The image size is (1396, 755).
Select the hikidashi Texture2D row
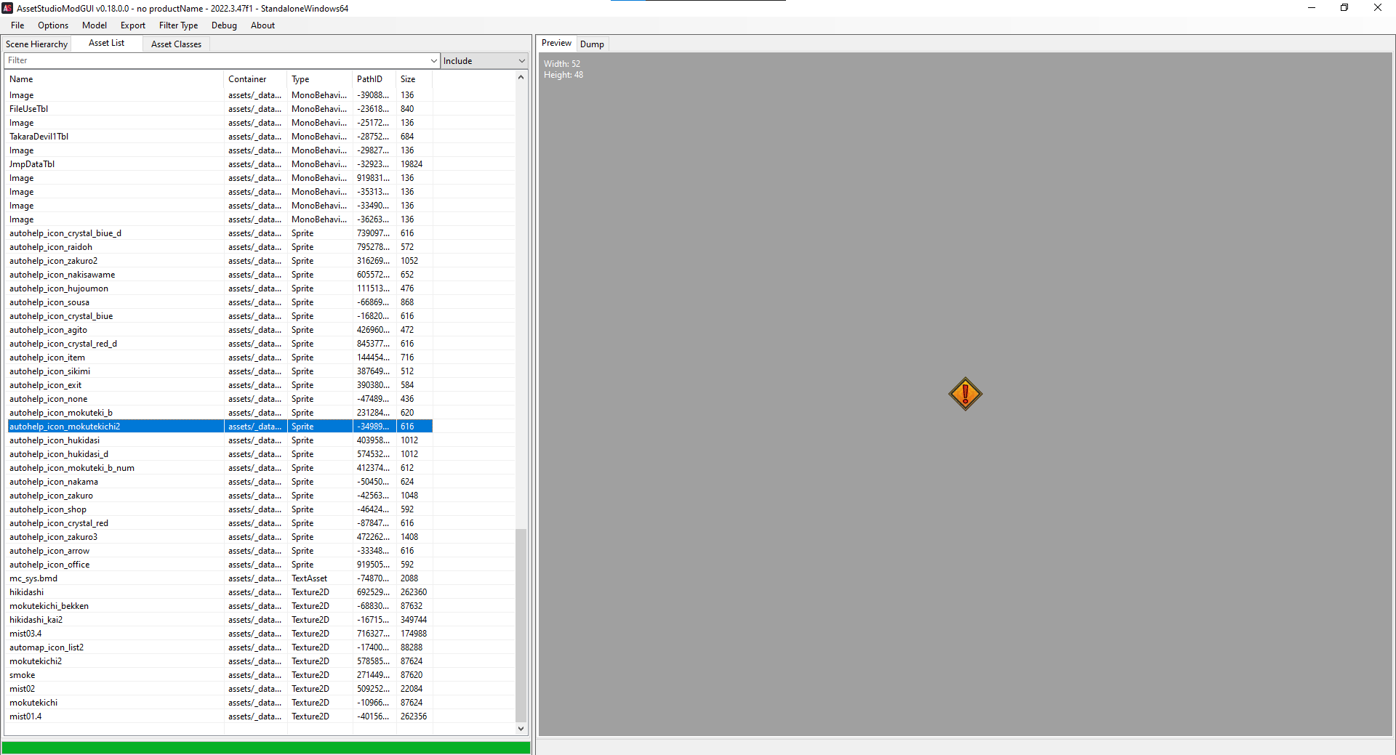coord(220,592)
